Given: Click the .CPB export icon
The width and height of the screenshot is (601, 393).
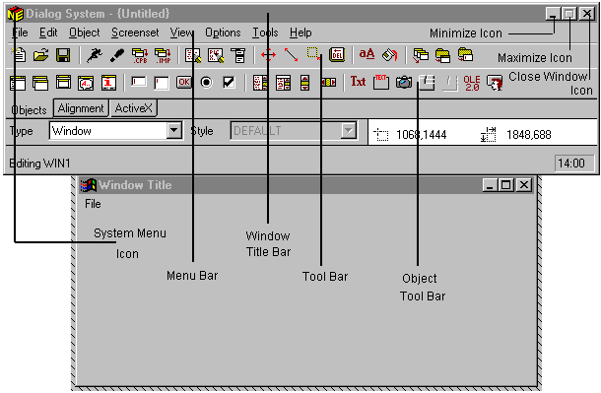Looking at the screenshot, I should (140, 55).
